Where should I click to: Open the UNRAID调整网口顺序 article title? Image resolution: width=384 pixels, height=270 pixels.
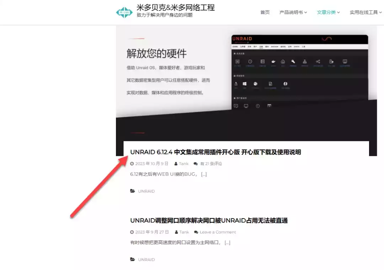tap(209, 221)
